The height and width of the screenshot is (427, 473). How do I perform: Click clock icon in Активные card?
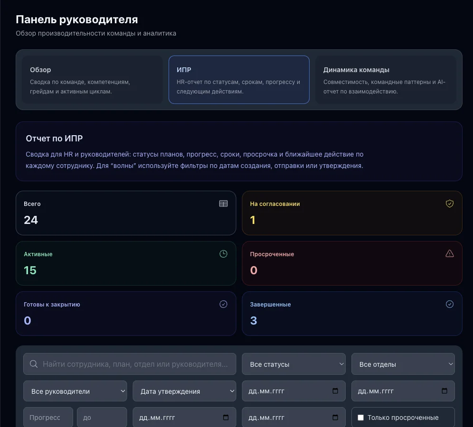(223, 254)
